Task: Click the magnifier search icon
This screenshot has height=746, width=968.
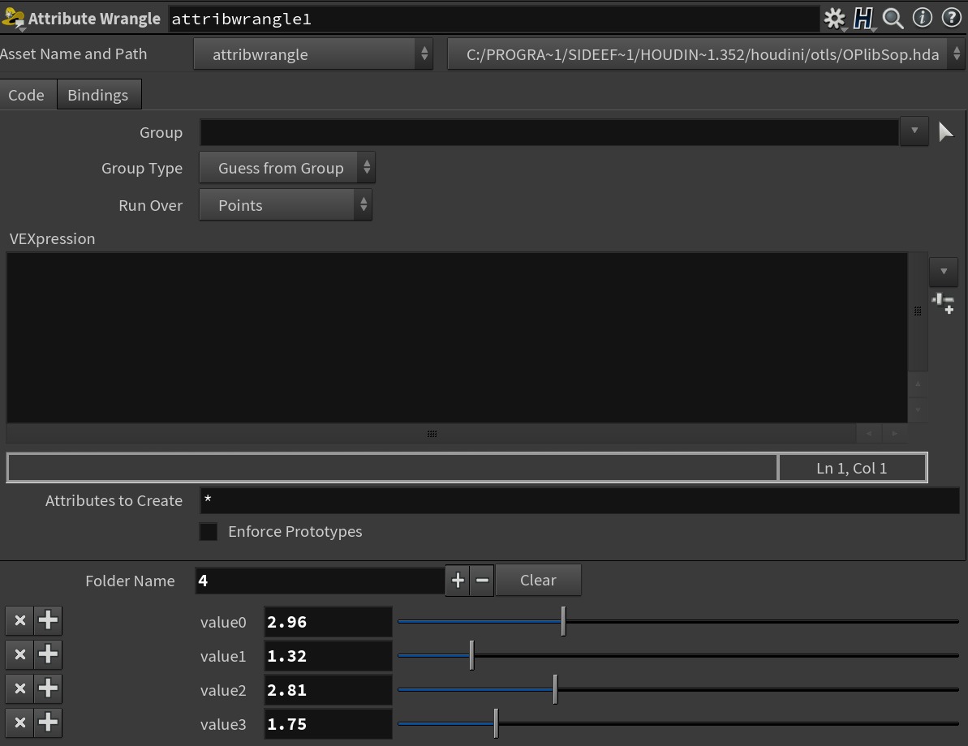Action: point(893,19)
